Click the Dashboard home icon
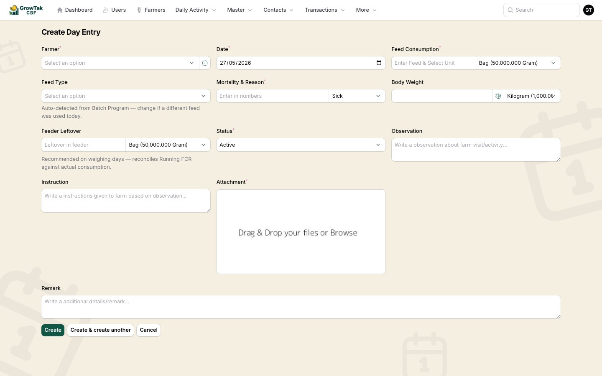 [60, 10]
